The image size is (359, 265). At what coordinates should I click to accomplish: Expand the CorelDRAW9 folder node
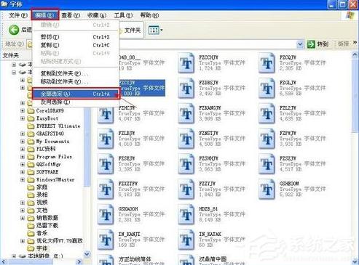pyautogui.click(x=23, y=110)
